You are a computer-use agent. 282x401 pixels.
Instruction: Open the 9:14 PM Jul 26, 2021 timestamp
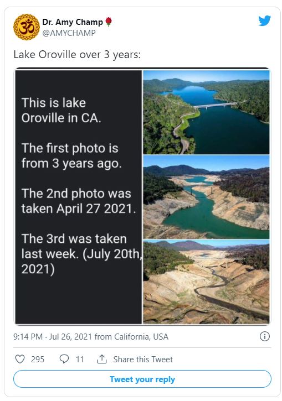point(53,336)
